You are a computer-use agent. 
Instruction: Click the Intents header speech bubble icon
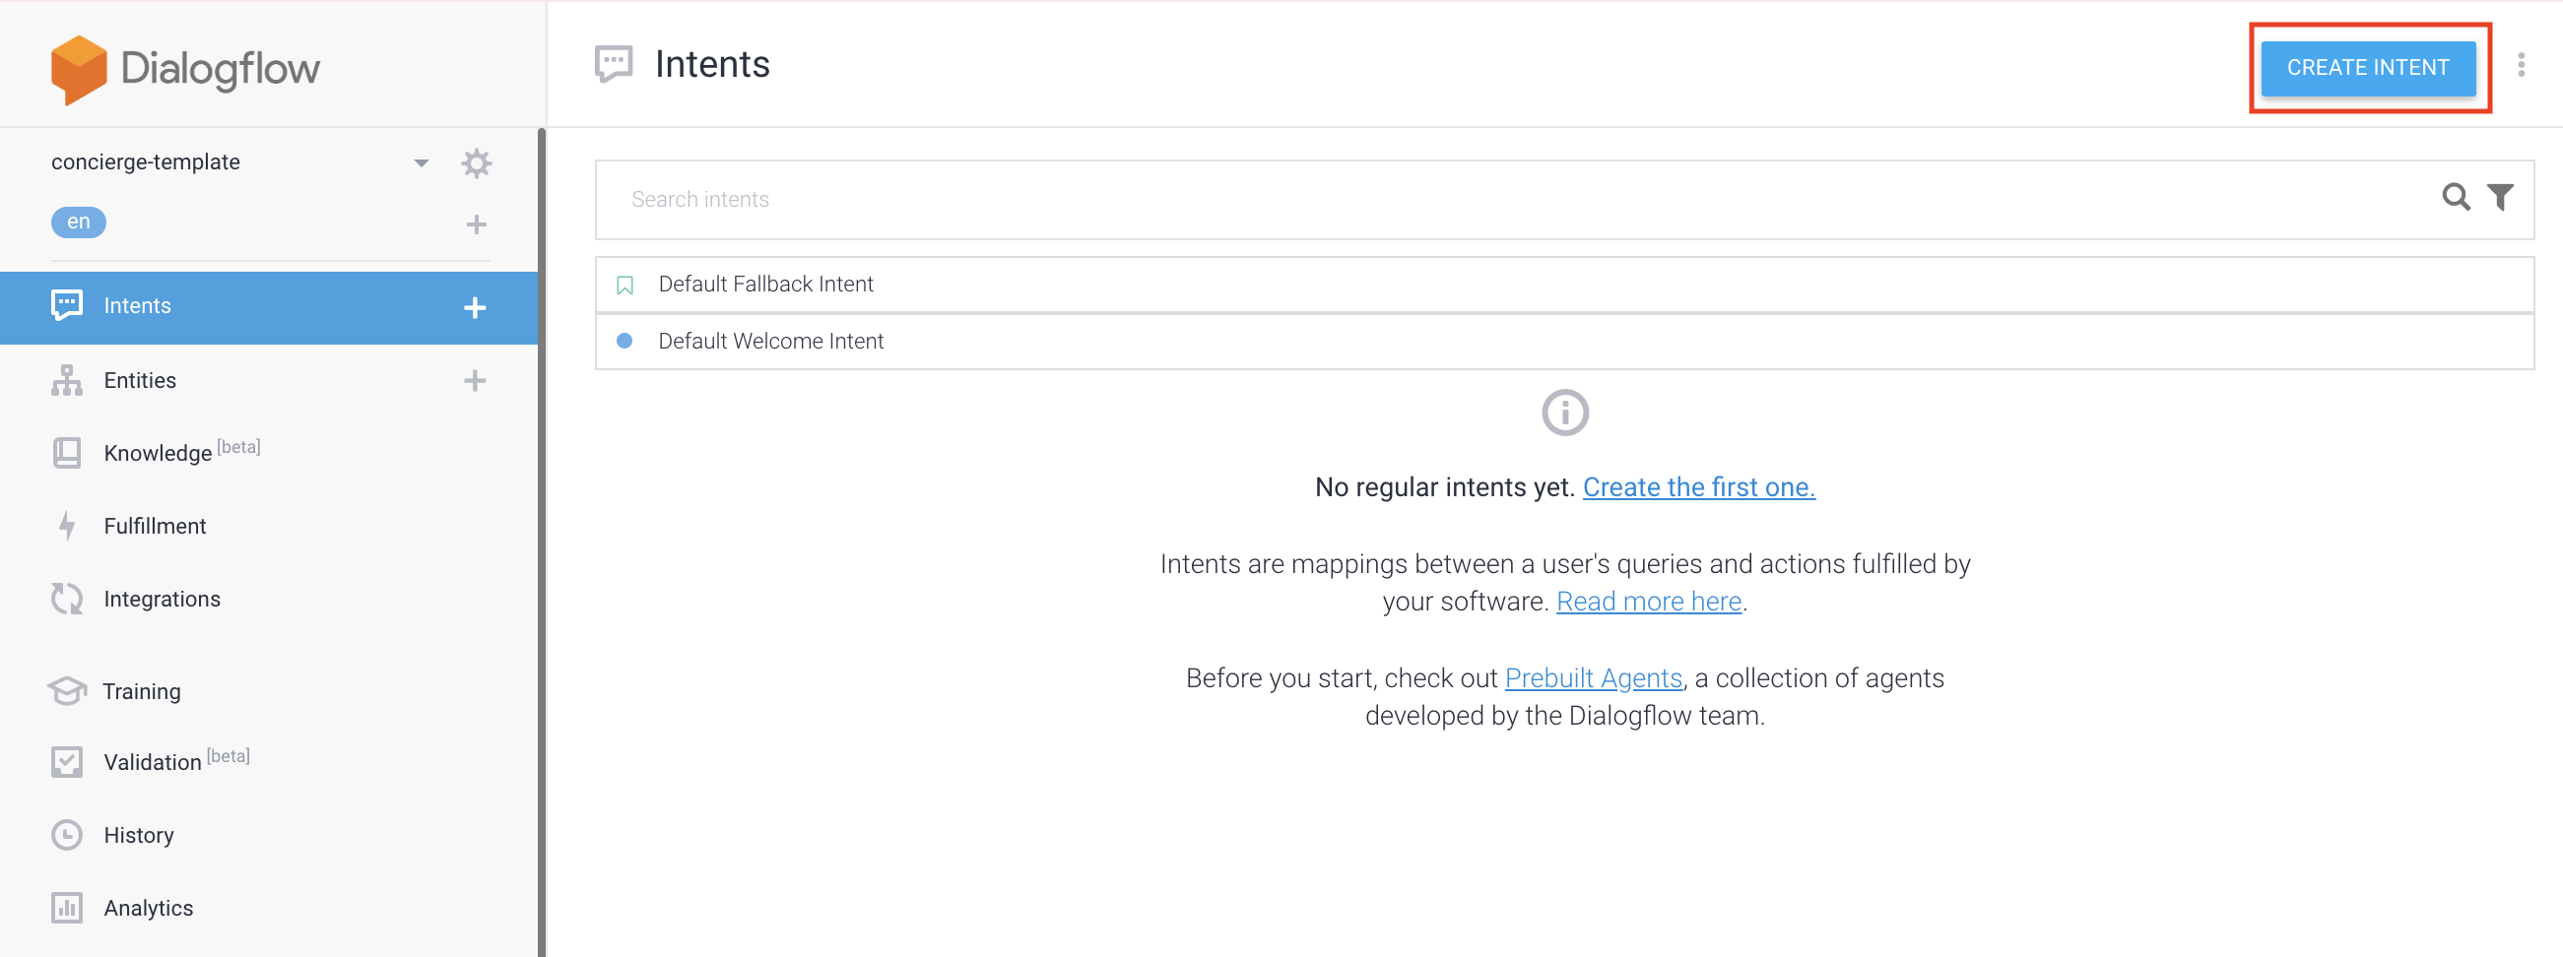614,64
